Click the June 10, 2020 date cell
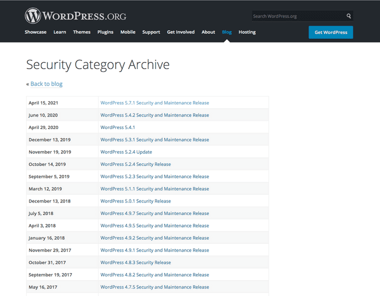Screen dimensions: 380x296 tap(62, 115)
